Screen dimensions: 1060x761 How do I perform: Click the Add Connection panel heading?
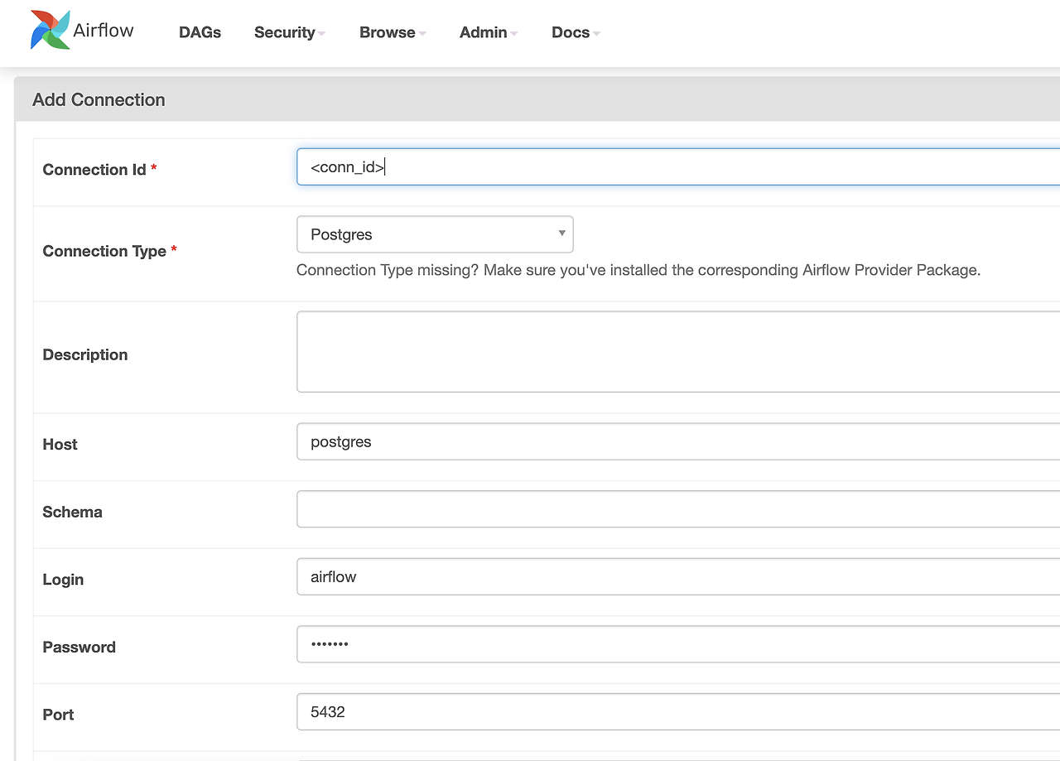coord(99,99)
